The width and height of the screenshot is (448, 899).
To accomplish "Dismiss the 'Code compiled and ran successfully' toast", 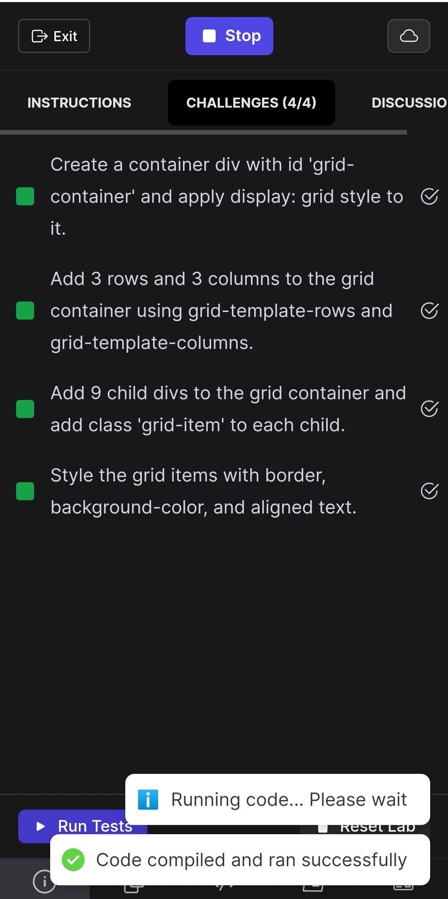I will 240,860.
